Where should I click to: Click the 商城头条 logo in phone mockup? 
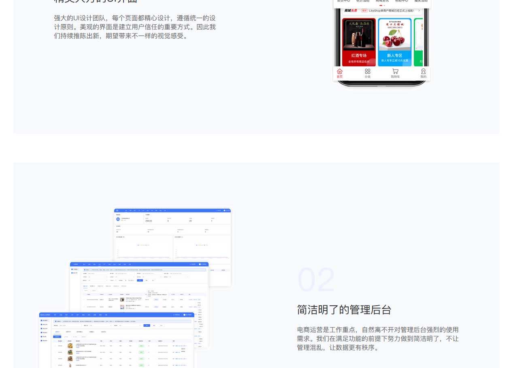pyautogui.click(x=351, y=11)
